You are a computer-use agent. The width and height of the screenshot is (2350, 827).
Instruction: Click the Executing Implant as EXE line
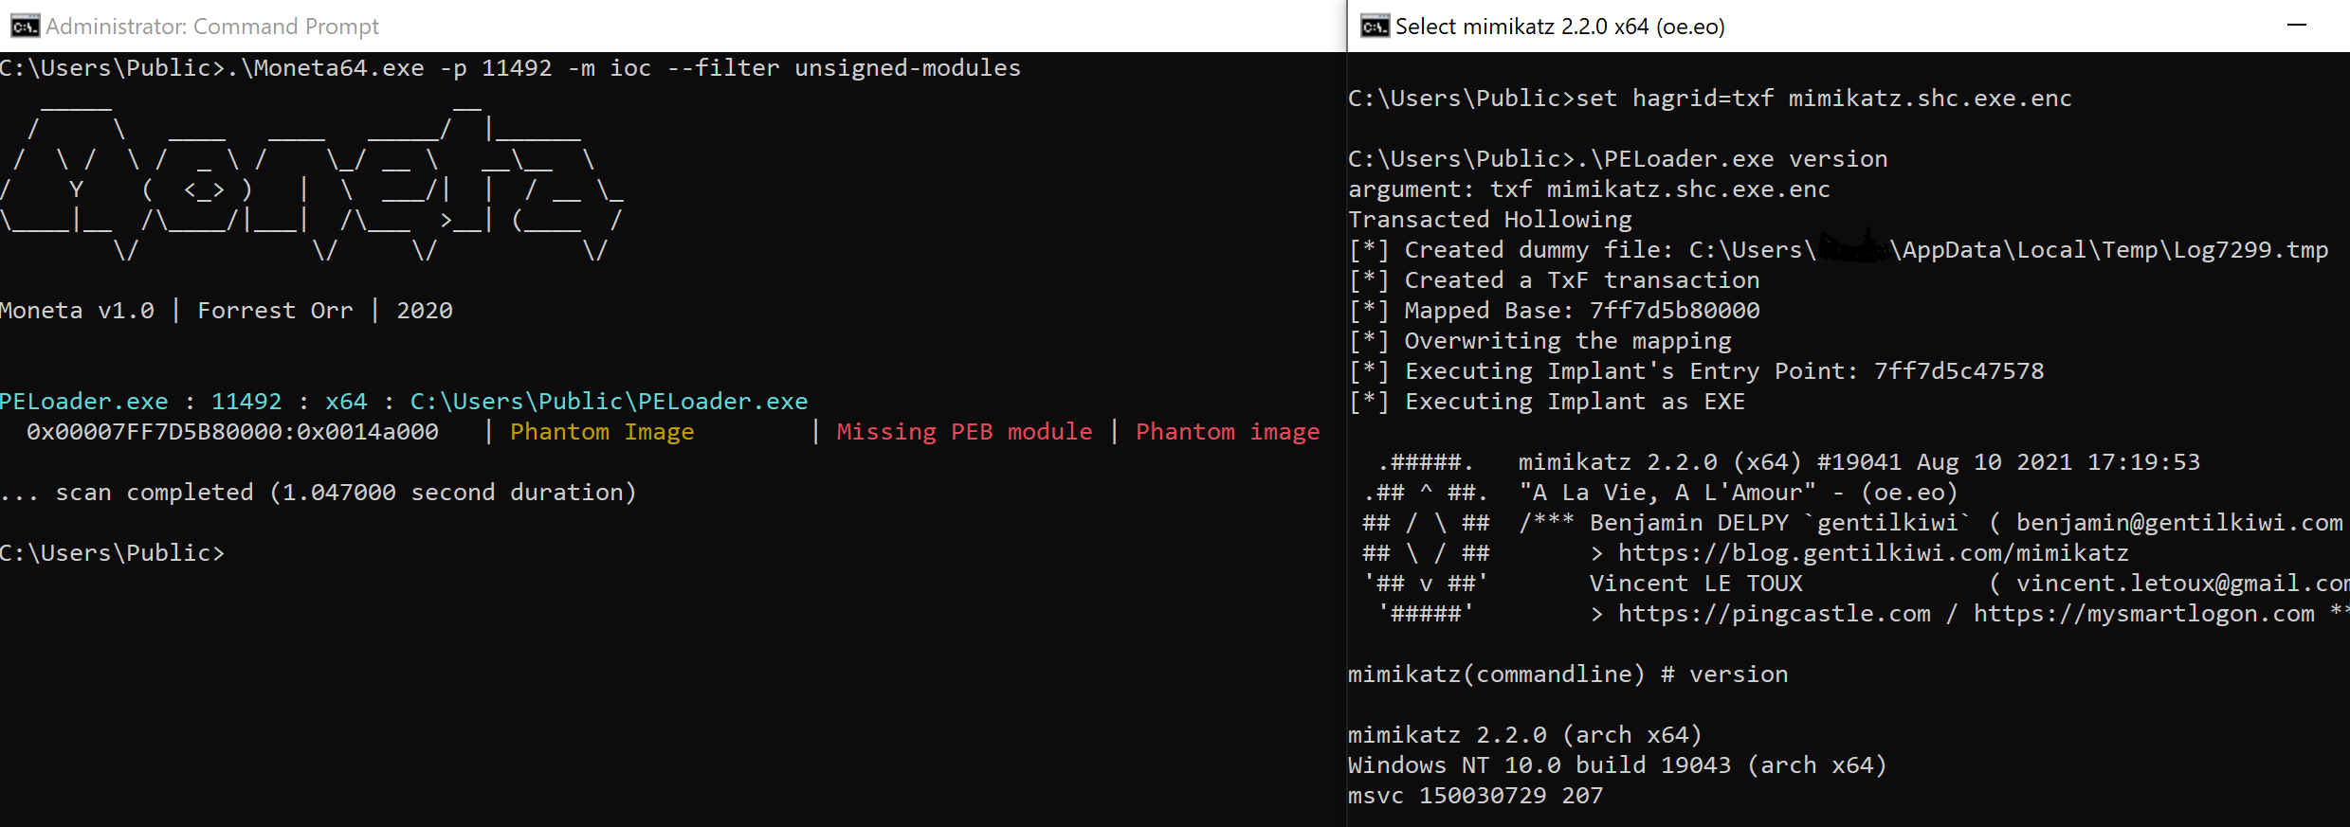(x=1547, y=402)
